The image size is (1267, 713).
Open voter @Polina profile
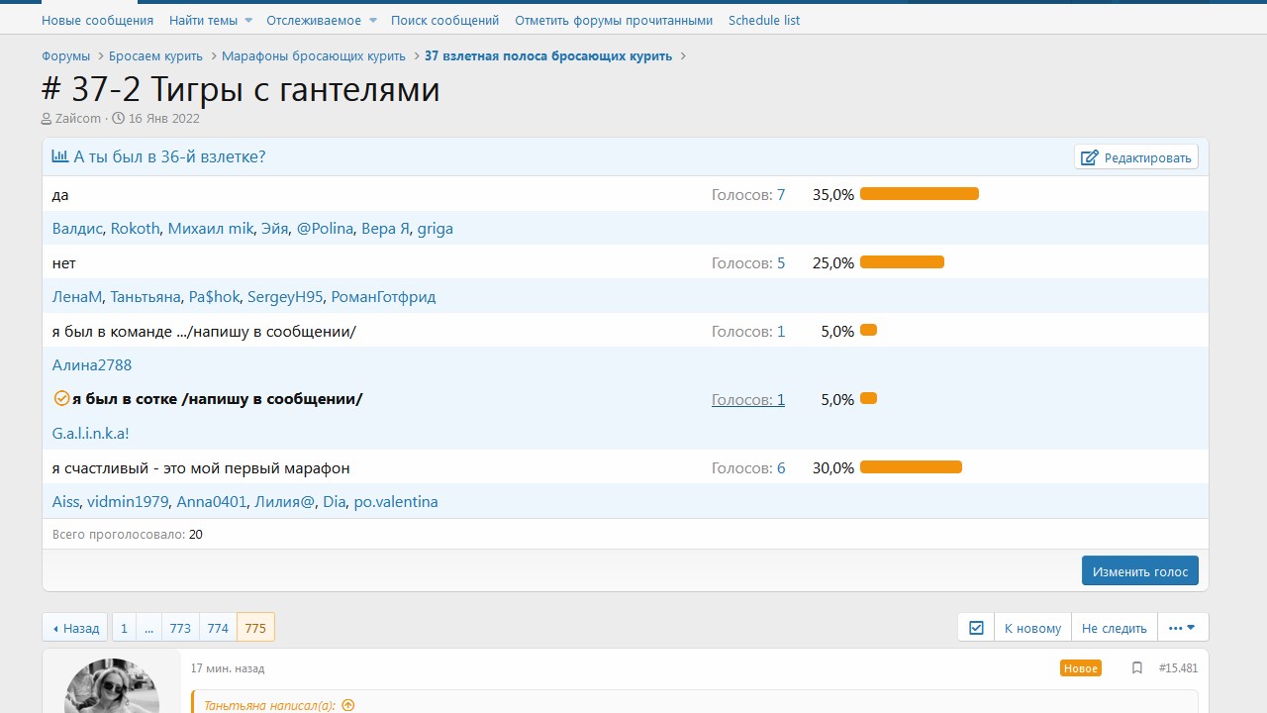pos(325,229)
